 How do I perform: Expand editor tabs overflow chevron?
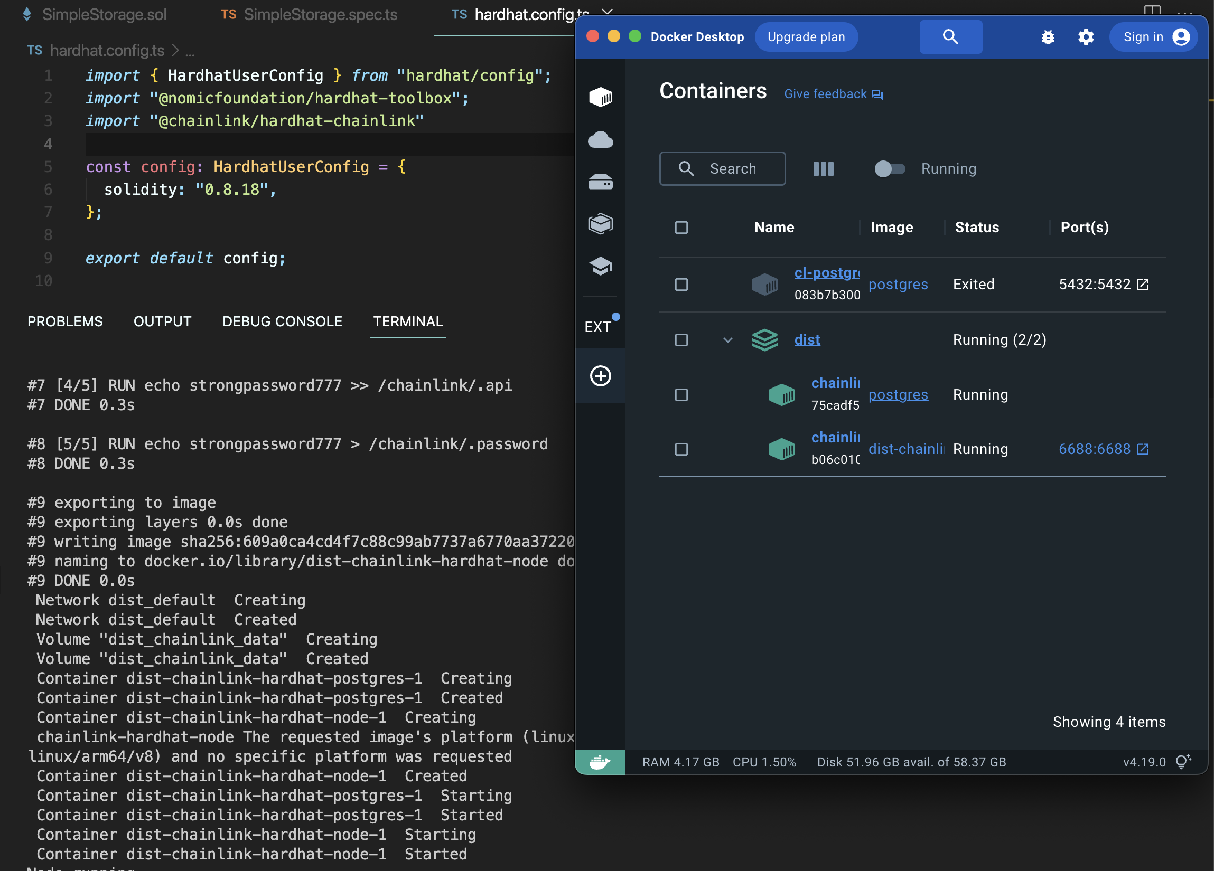(608, 12)
